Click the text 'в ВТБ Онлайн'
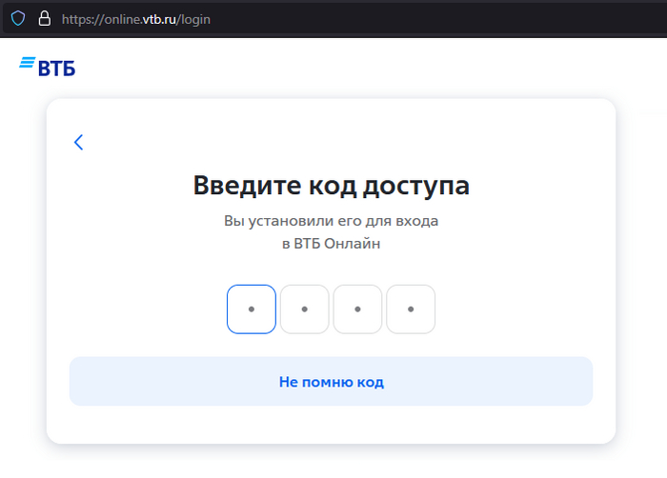The height and width of the screenshot is (478, 667). [x=331, y=244]
